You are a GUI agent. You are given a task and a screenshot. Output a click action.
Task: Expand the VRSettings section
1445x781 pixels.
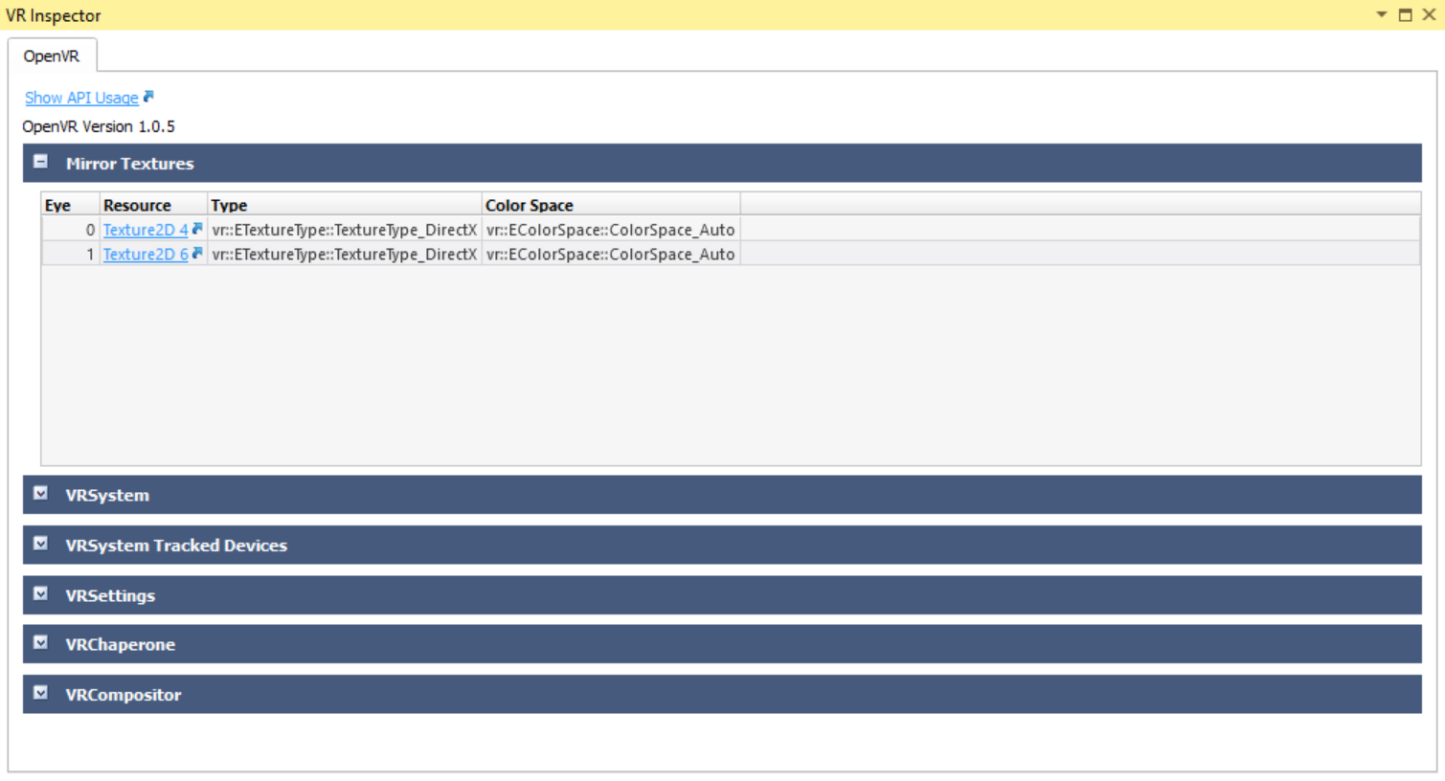[40, 593]
